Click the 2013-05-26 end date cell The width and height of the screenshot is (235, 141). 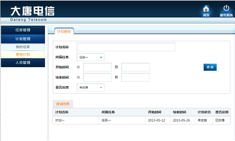pos(183,120)
